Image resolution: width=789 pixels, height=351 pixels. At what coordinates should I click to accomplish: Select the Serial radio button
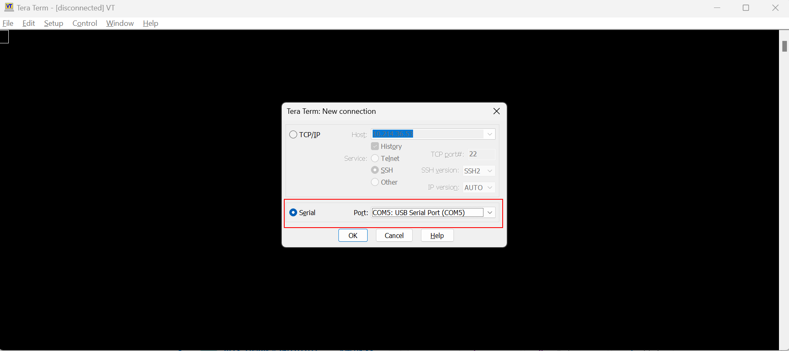coord(293,213)
